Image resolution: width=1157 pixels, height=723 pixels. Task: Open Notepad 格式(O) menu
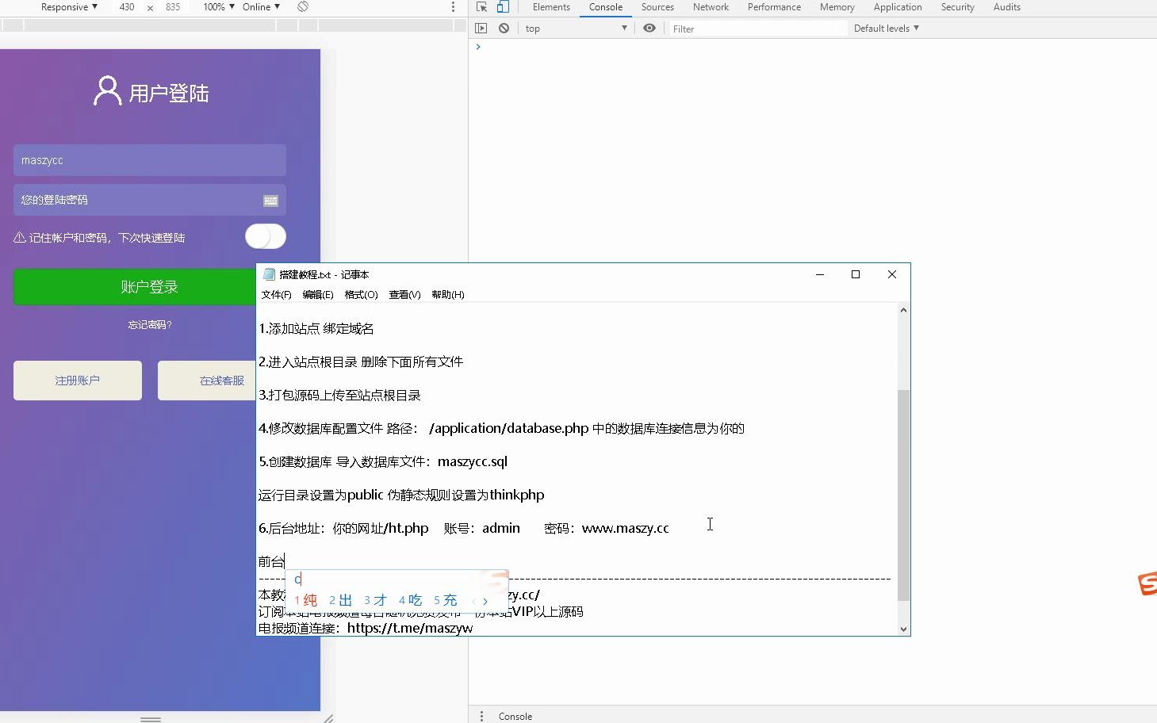(361, 295)
